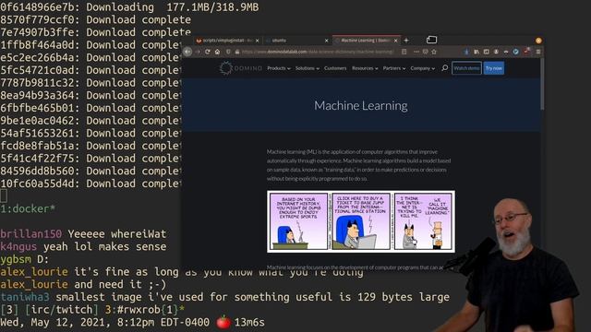Screen dimensions: 591x332
Task: Expand the Resources dropdown
Action: [365, 68]
